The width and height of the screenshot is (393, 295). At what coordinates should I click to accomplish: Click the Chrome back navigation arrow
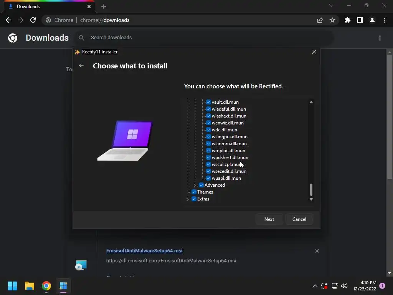pyautogui.click(x=8, y=20)
